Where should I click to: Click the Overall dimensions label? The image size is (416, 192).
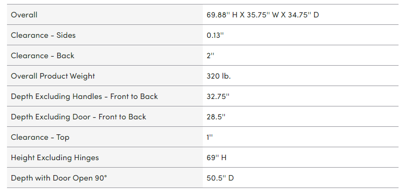point(24,15)
